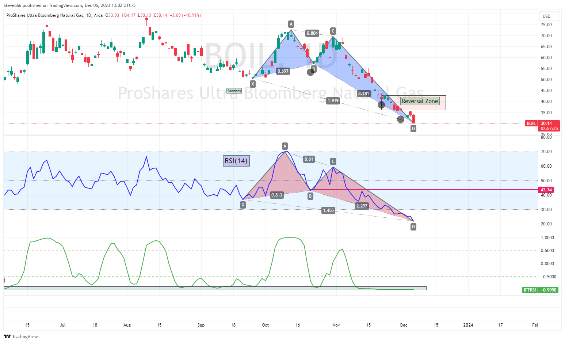Click the 1.456 ratio label in RSI pane

click(328, 210)
